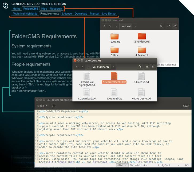194x172 pixels.
Task: Click the People requirements web heading
Action: pyautogui.click(x=31, y=64)
